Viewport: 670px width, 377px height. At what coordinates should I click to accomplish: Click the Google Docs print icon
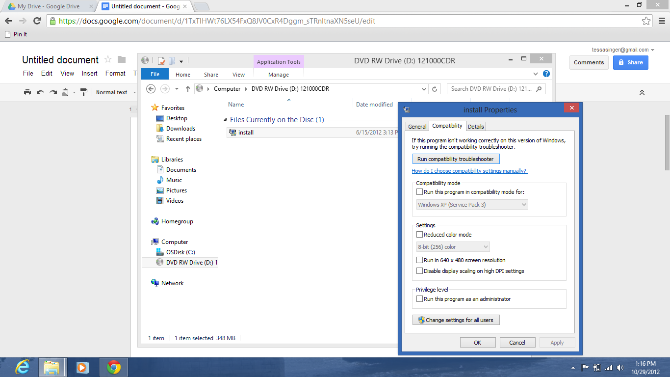click(x=27, y=92)
